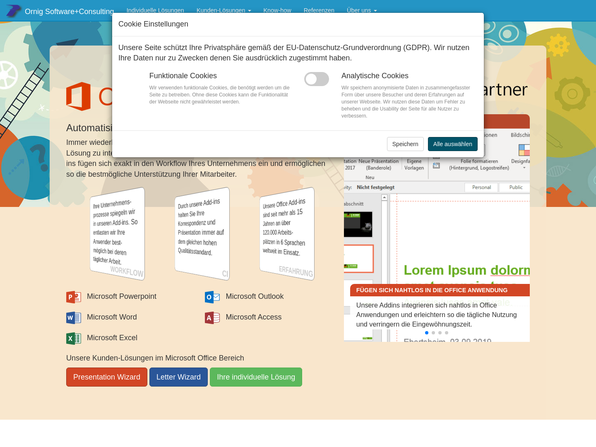Click the CI info card

coord(202,234)
